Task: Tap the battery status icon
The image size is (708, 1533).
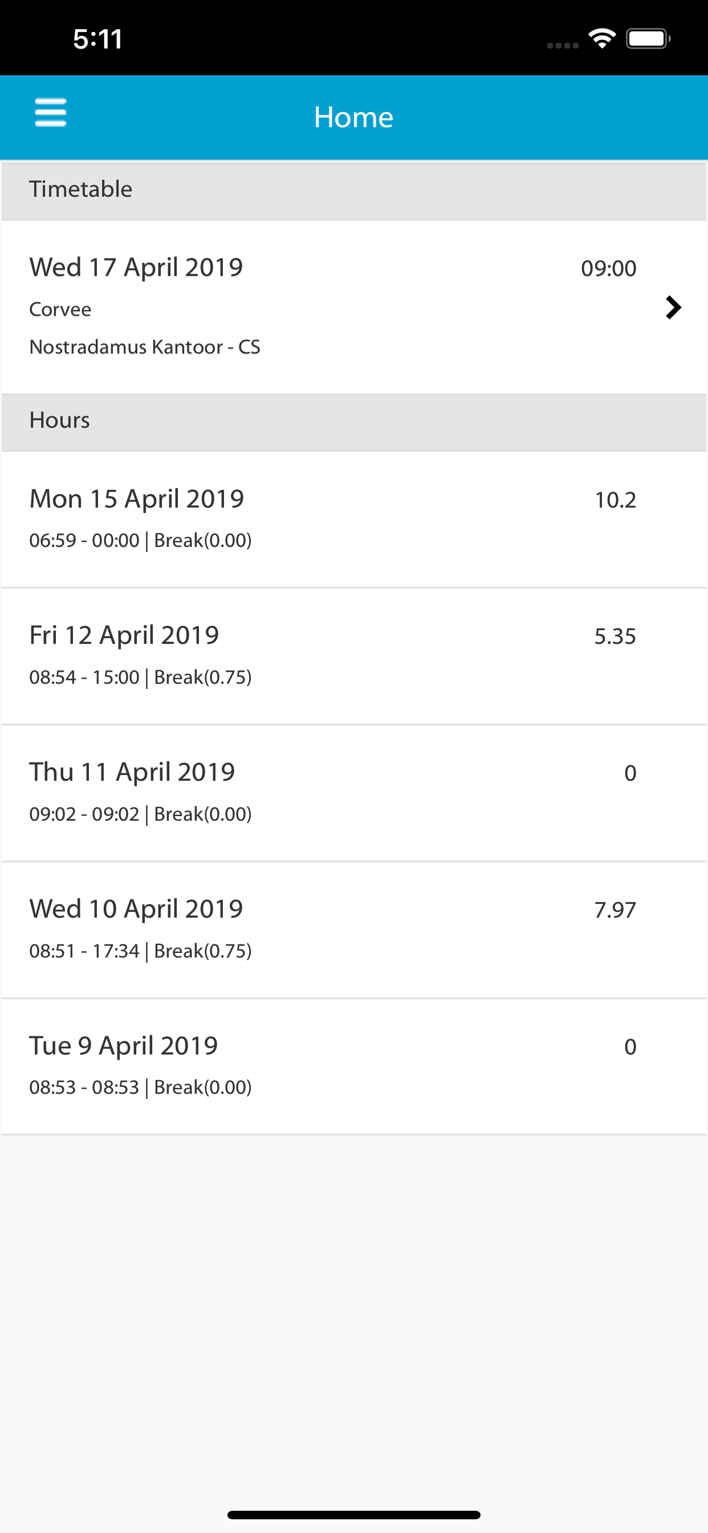Action: (648, 39)
